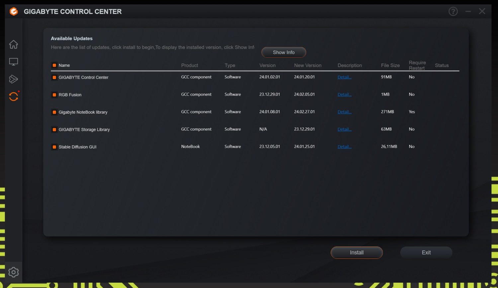Select the GIGABYTE Control Center row name
Screen dimensions: 498x288
click(84, 77)
